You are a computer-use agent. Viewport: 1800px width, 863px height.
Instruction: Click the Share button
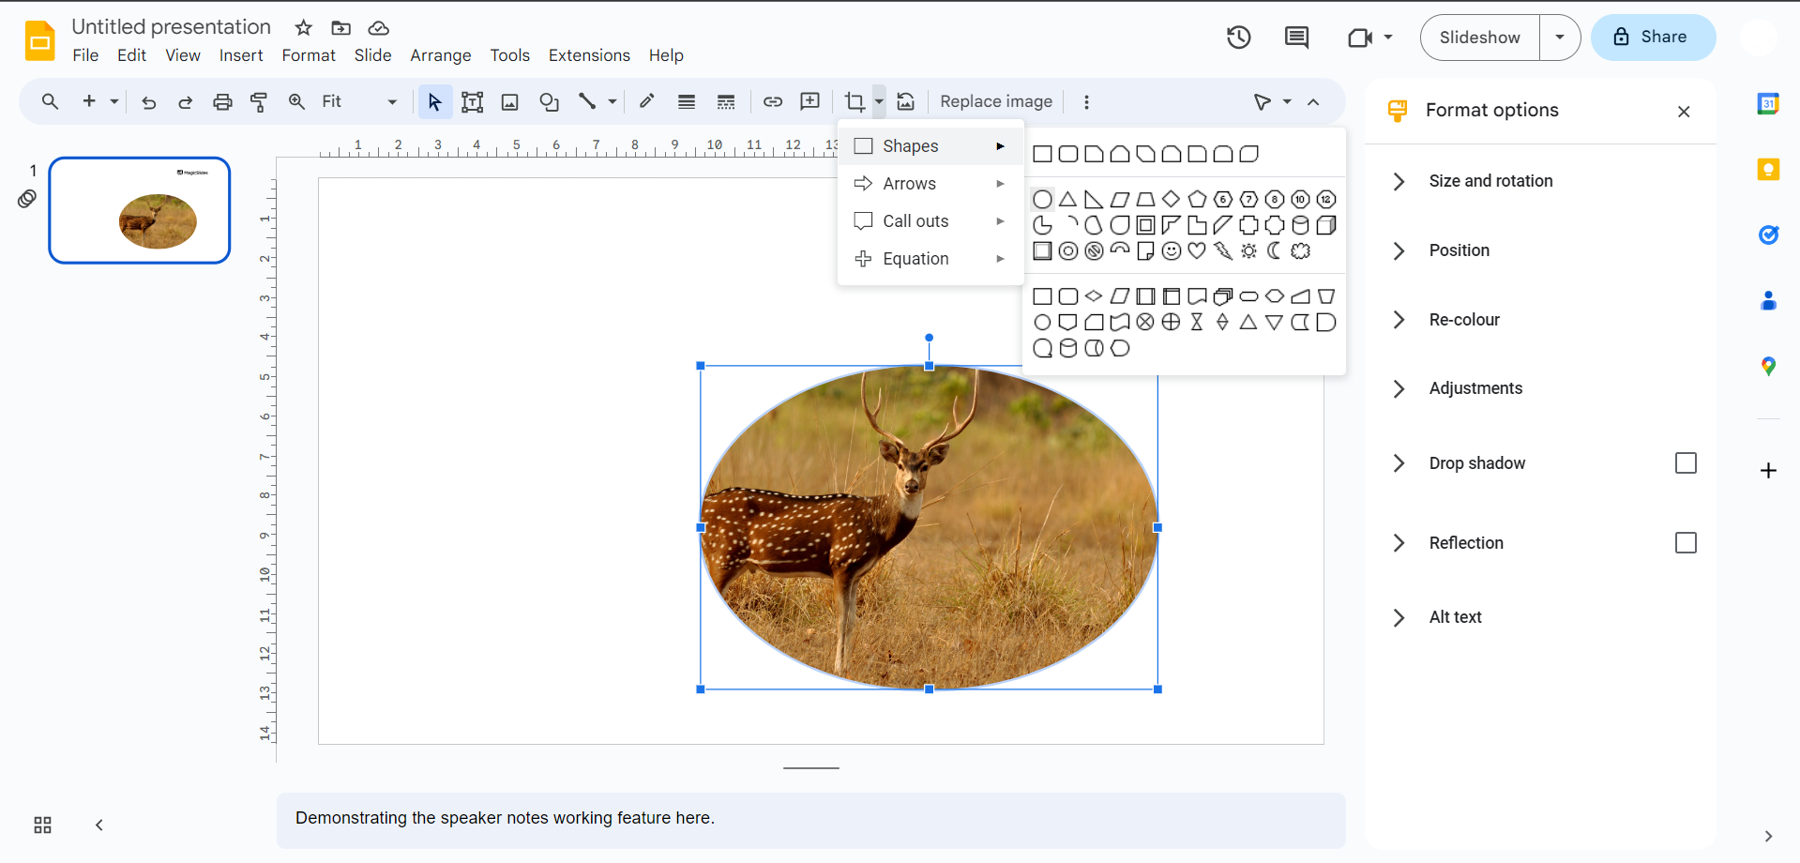(1653, 38)
